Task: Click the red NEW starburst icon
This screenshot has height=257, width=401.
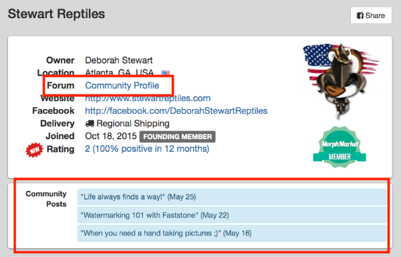Action: [34, 150]
